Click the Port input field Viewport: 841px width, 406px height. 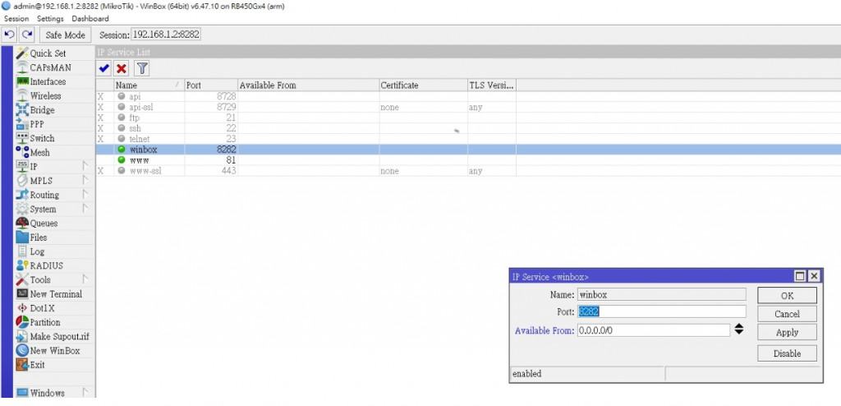(661, 312)
